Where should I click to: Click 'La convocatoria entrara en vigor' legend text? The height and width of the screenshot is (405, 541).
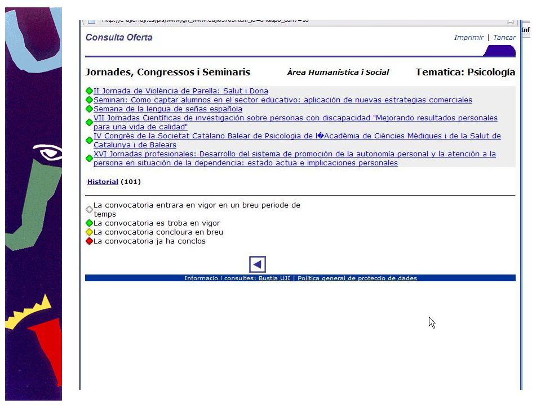click(x=197, y=209)
